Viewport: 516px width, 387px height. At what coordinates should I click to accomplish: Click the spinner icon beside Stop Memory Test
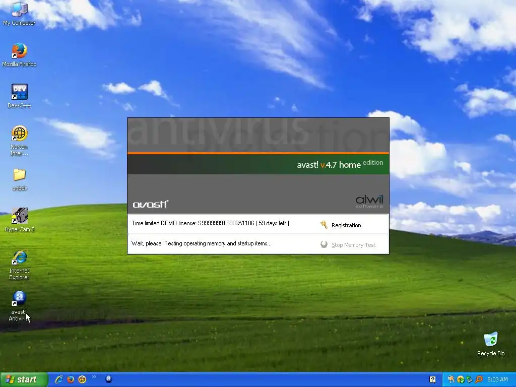click(x=324, y=244)
